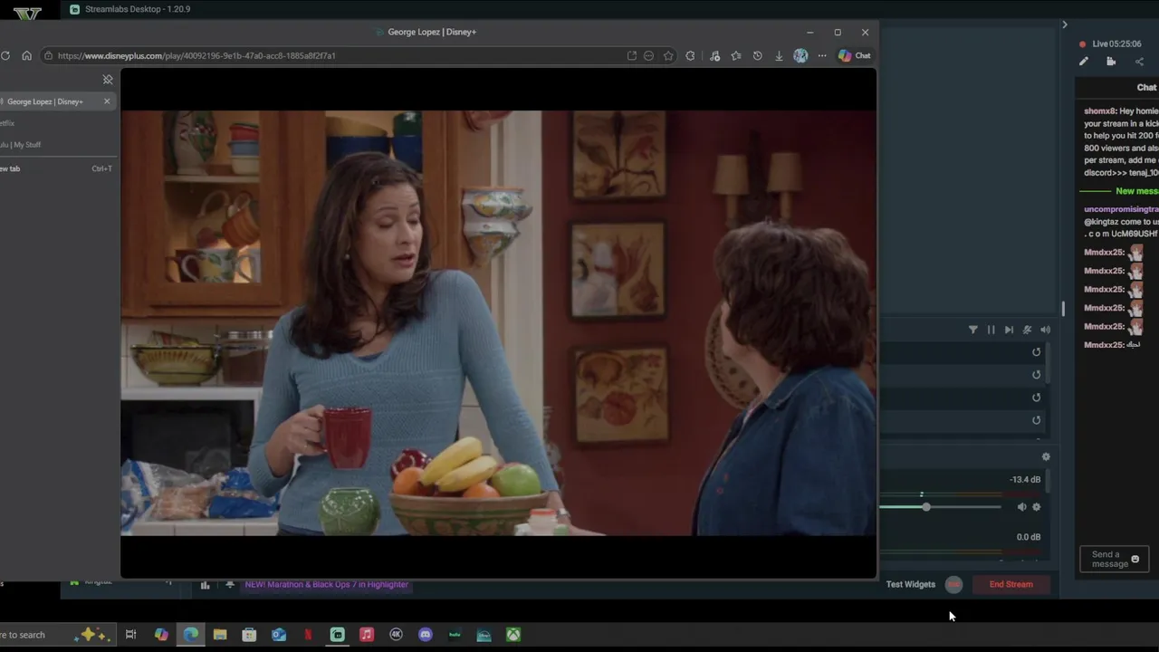Mute the -13.4 dB audio source
Image resolution: width=1159 pixels, height=652 pixels.
coord(1021,507)
